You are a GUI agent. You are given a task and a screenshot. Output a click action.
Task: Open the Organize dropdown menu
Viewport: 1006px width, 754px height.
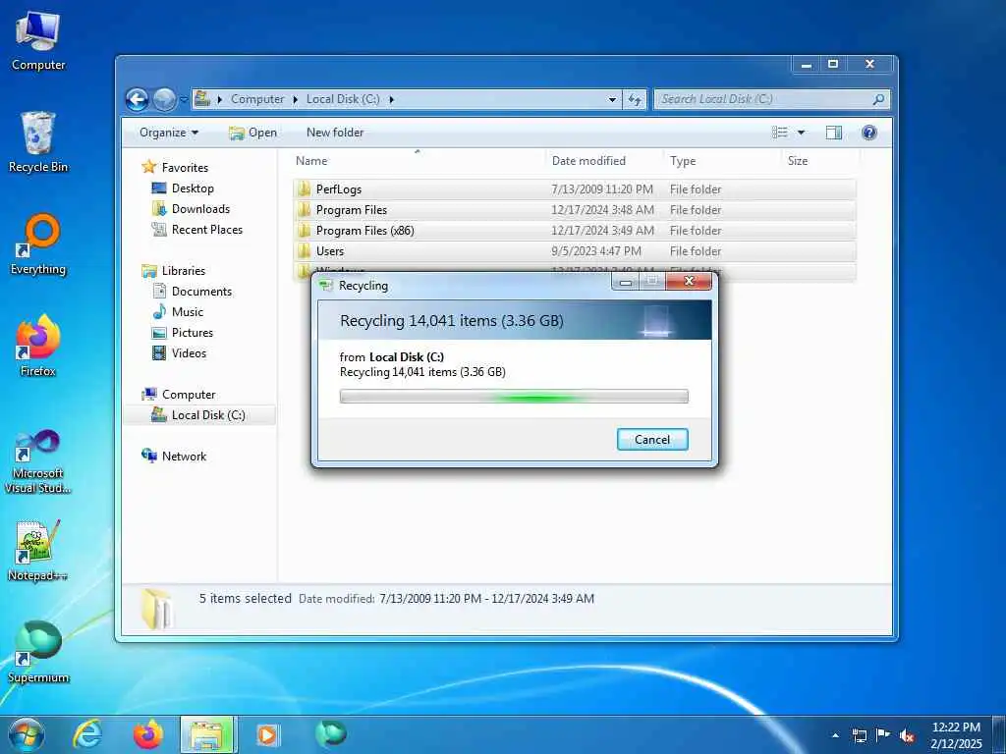169,133
